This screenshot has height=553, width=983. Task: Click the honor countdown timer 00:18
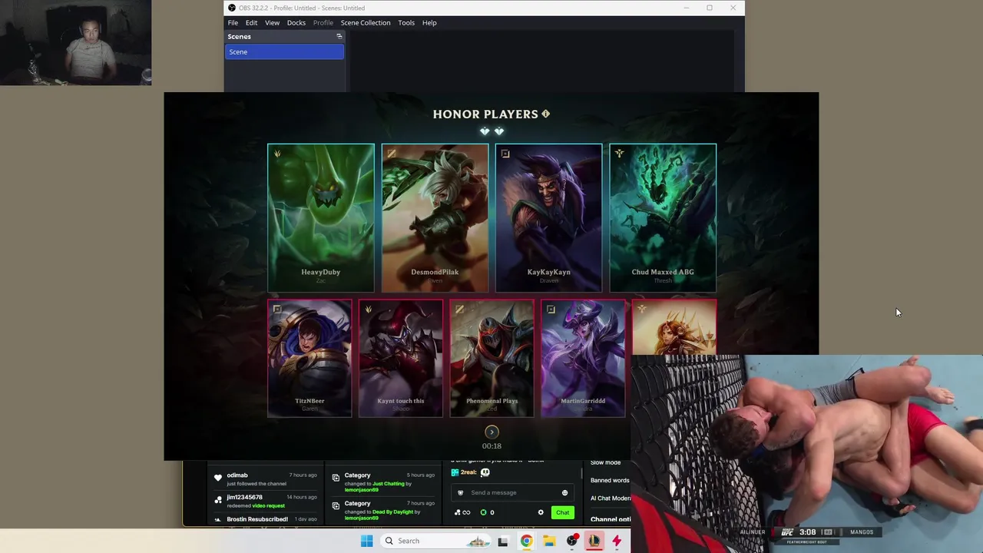point(491,446)
